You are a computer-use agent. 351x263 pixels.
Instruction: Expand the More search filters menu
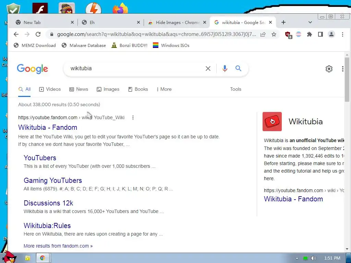[x=164, y=89]
